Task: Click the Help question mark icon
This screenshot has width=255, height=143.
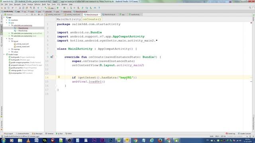Action: point(99,8)
